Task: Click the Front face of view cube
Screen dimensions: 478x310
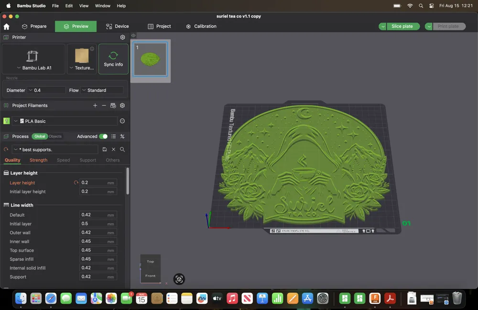Action: [x=150, y=276]
